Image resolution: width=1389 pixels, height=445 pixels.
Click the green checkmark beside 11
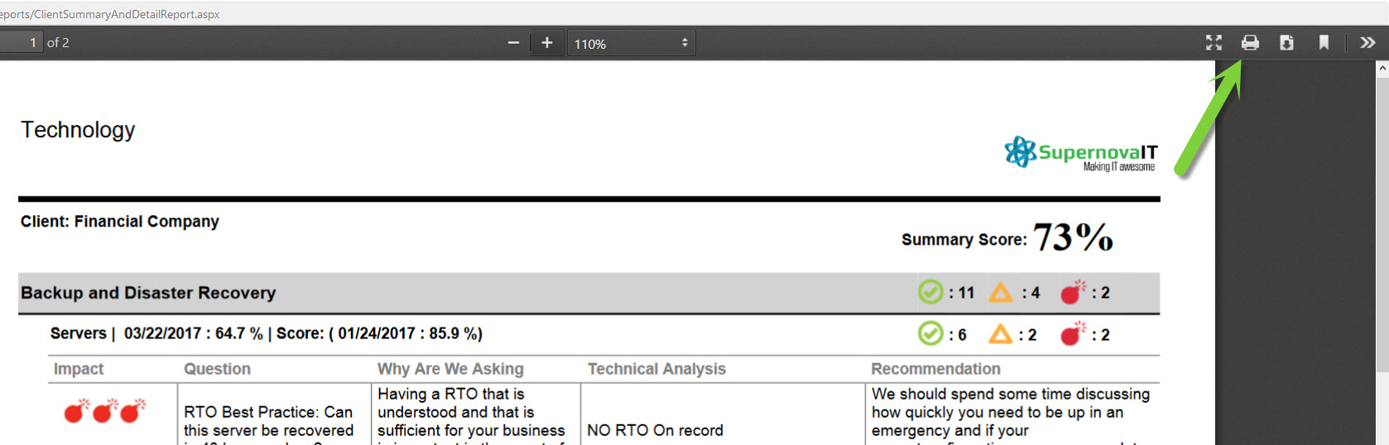coord(930,292)
